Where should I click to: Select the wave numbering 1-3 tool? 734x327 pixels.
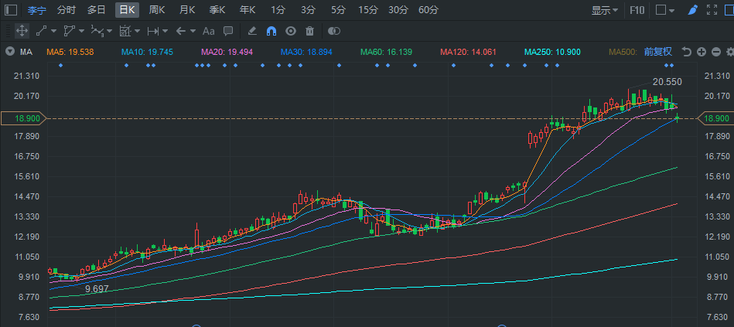pos(97,32)
